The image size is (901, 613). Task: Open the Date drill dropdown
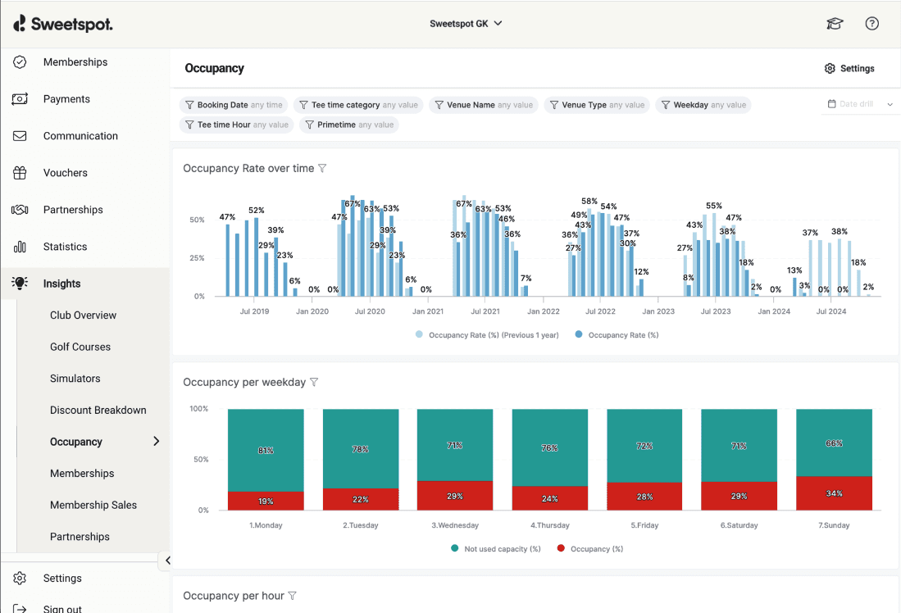[x=860, y=104]
